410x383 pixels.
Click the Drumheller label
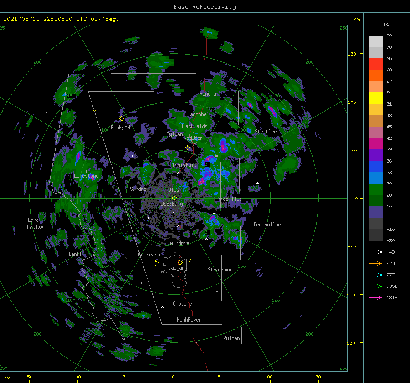click(267, 225)
